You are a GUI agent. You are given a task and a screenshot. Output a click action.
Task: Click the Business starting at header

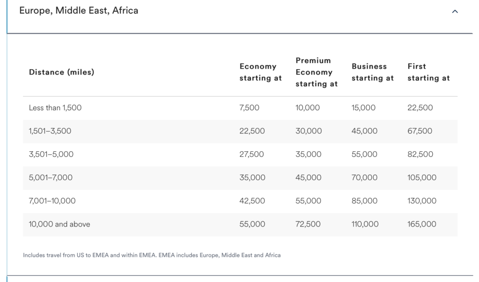(373, 72)
